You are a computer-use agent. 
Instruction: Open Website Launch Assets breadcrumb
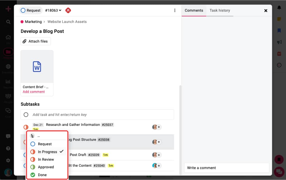tap(67, 22)
